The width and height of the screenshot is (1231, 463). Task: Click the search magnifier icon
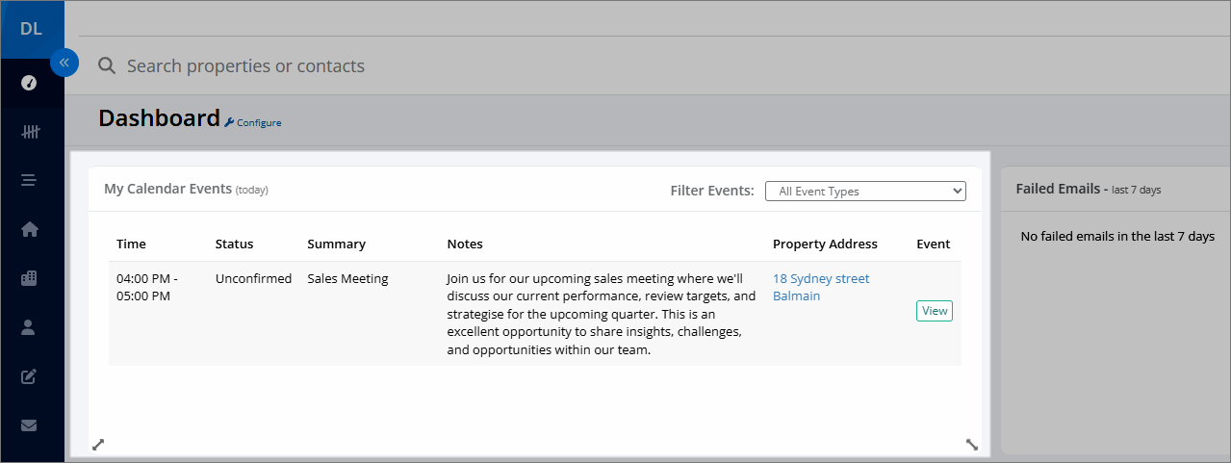[x=107, y=65]
